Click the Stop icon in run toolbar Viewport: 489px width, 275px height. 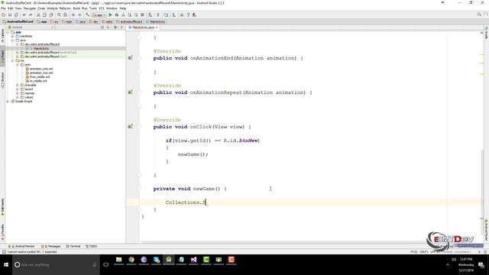(143, 15)
